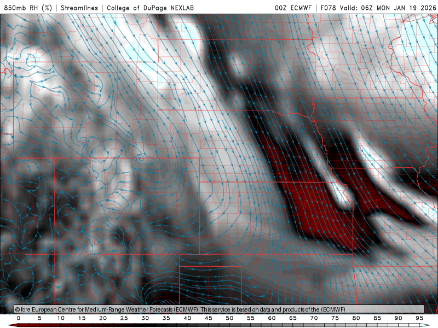Screen dimensions: 438x328
Task: Select the 30 value on the legend
Action: tap(145, 318)
